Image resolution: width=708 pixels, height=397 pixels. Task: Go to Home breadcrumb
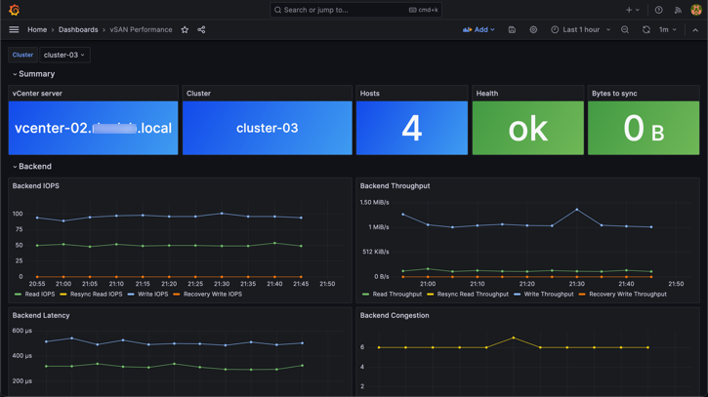[37, 30]
